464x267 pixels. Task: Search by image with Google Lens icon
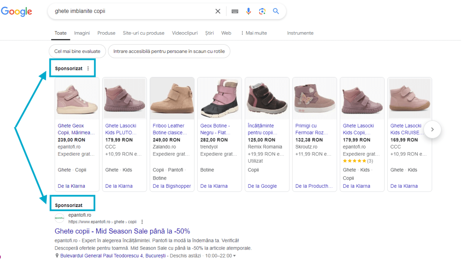tap(262, 11)
